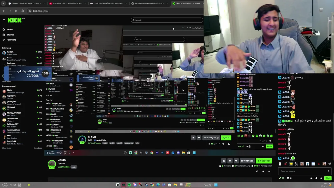
Task: Click the kick.com/jasrx address bar
Action: coord(115,11)
